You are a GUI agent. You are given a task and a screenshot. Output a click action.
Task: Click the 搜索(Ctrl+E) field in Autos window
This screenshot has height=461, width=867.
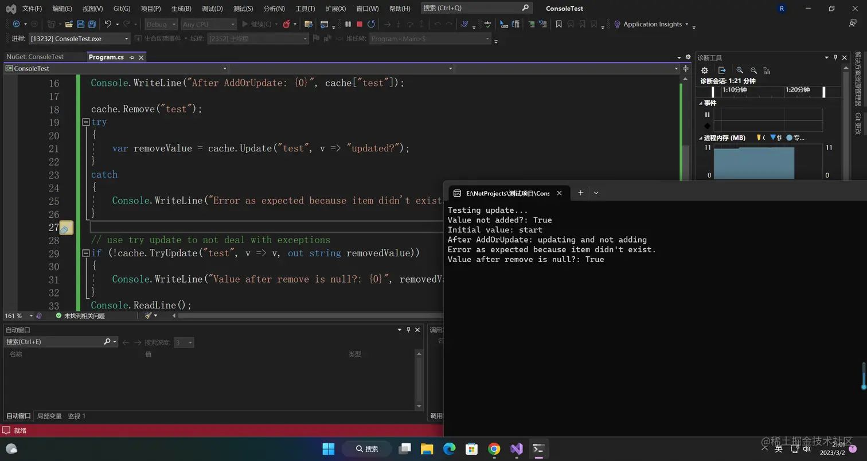[60, 342]
